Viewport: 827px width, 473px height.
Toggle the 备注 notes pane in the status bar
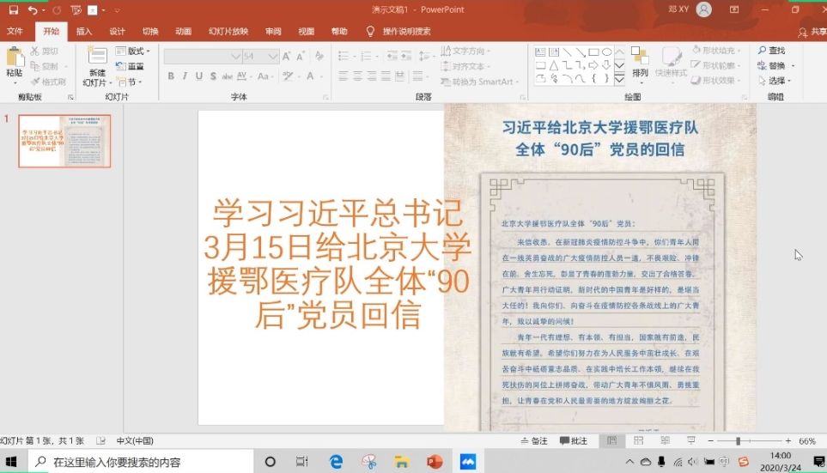pos(533,440)
